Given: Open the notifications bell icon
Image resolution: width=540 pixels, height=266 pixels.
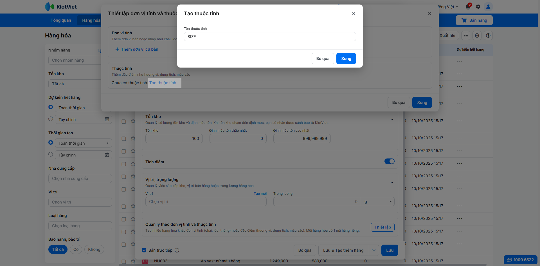Looking at the screenshot, I should 468,7.
